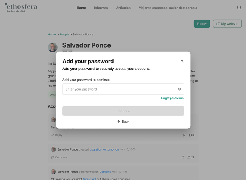Open the 21 comments bubble icon

pos(189,157)
